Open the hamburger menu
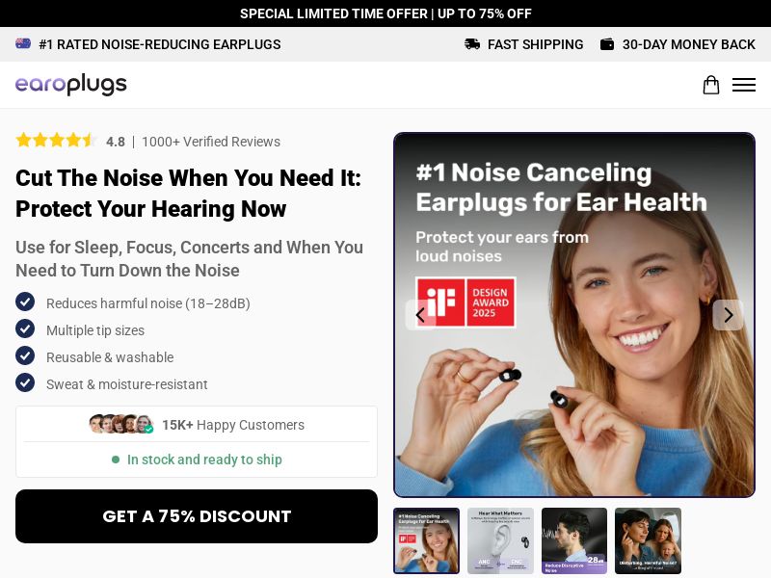This screenshot has width=771, height=578. point(743,85)
